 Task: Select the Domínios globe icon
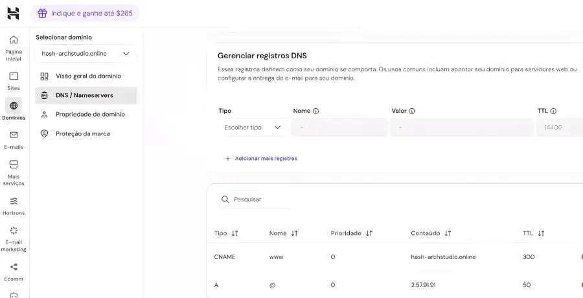(x=14, y=106)
